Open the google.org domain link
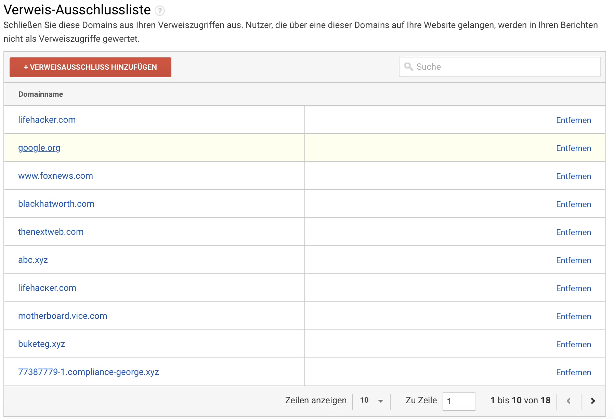This screenshot has height=419, width=615. click(39, 148)
